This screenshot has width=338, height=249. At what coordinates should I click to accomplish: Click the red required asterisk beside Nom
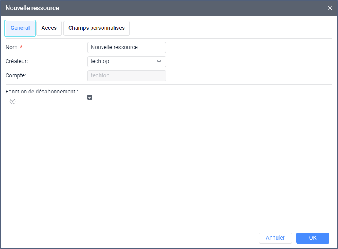coord(21,48)
